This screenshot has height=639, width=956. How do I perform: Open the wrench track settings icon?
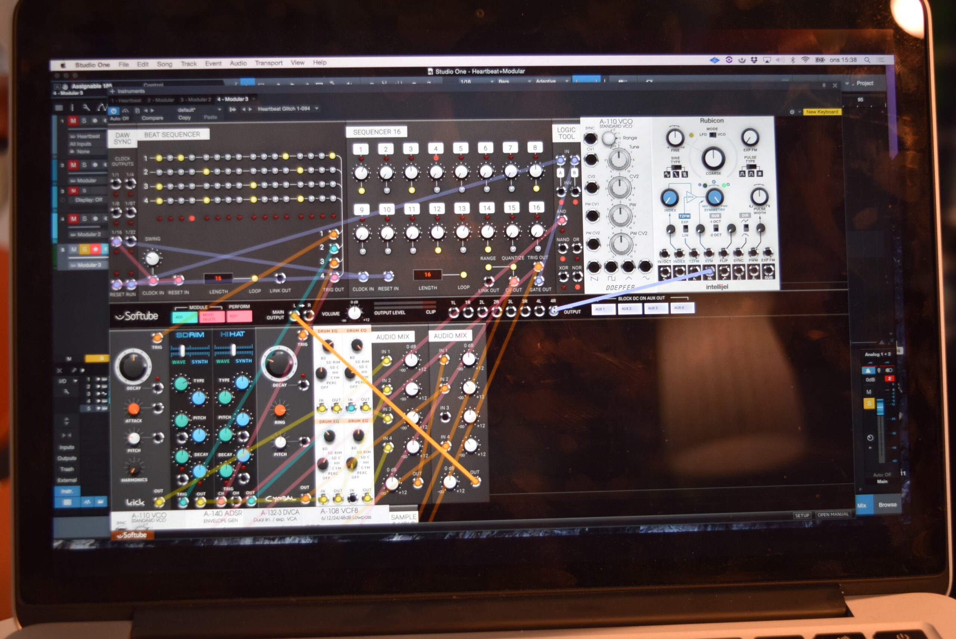point(86,108)
